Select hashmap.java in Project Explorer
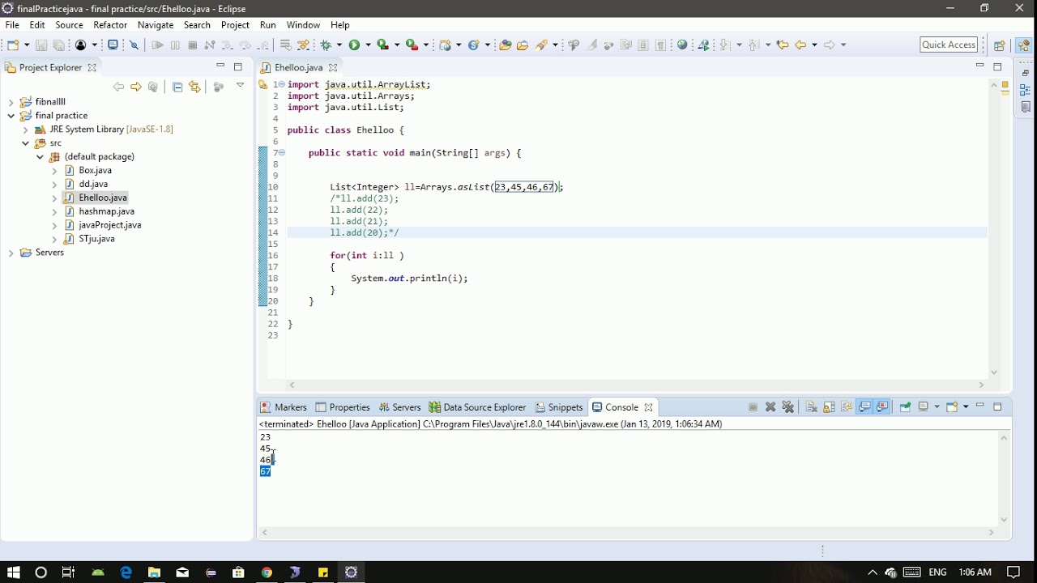The image size is (1037, 583). coord(106,211)
